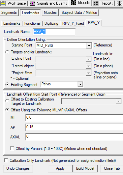Click the rightmost toolbar icon after Reports
The height and width of the screenshot is (175, 123).
[119, 3]
